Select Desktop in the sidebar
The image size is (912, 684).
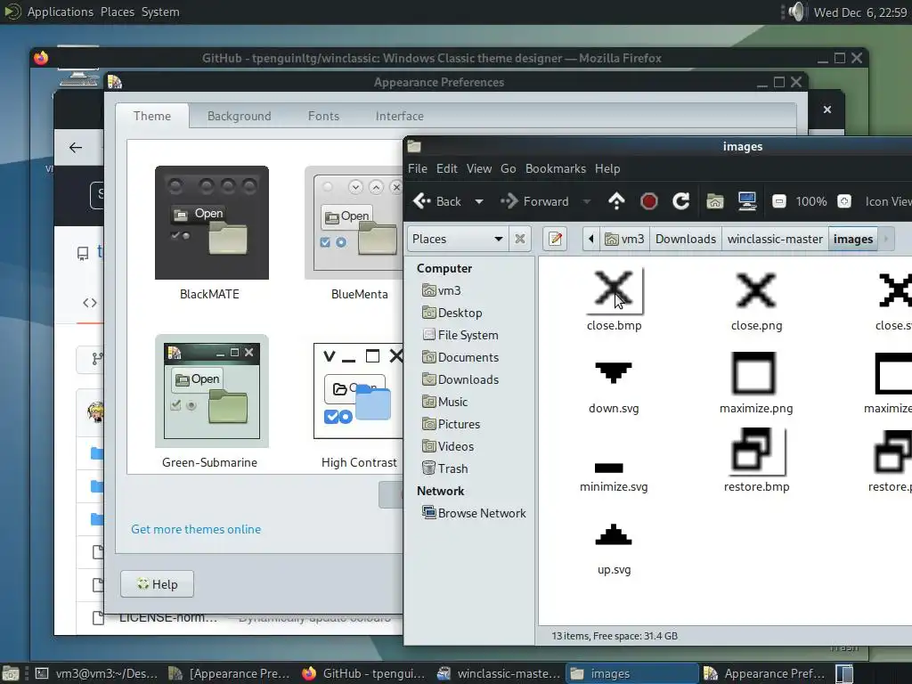(x=452, y=313)
